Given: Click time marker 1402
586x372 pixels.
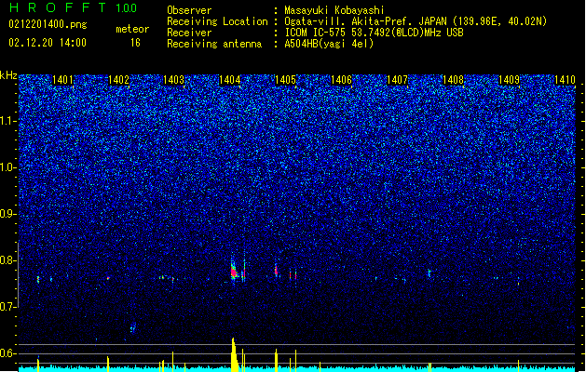Looking at the screenshot, I should tap(118, 80).
